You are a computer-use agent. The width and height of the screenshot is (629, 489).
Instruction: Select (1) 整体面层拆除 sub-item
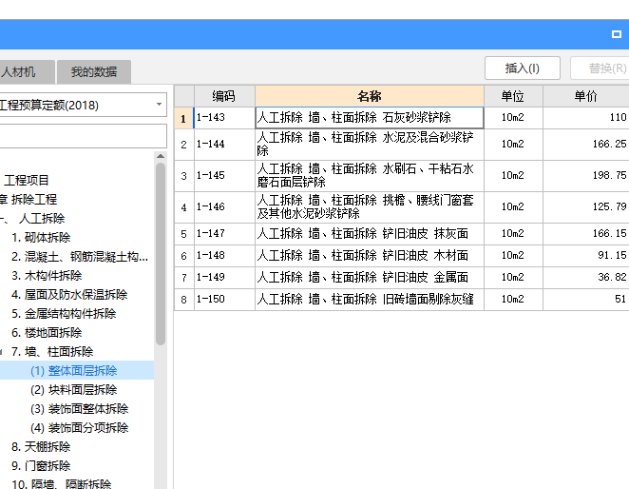[74, 370]
